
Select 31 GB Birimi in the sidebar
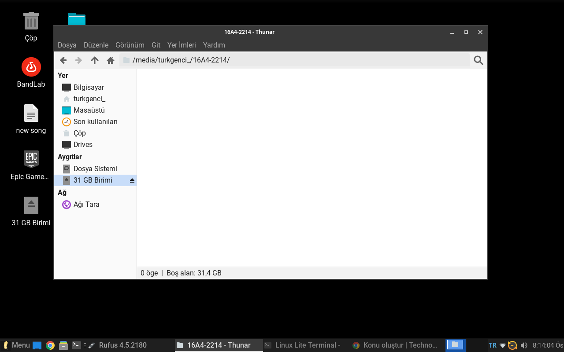pyautogui.click(x=95, y=180)
